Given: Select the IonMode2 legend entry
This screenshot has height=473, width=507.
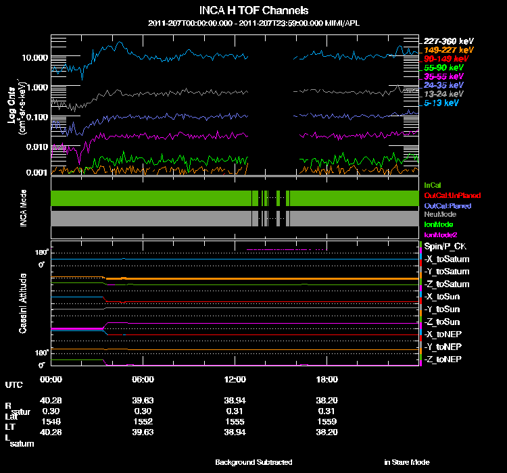Looking at the screenshot, I should [441, 234].
